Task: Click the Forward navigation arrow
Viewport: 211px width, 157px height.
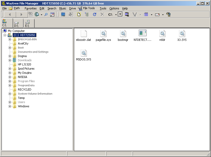Action: (x=21, y=14)
